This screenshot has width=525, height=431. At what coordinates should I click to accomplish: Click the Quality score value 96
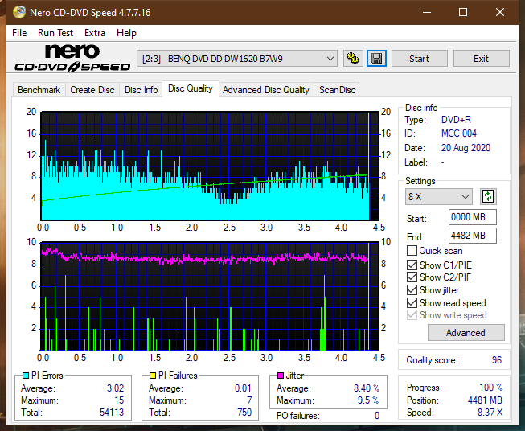(x=497, y=360)
